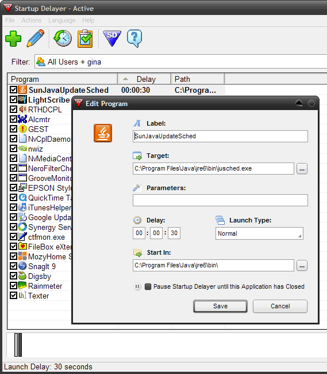
Task: Enable Pause Startup Delayer until Application Closed
Action: [148, 286]
